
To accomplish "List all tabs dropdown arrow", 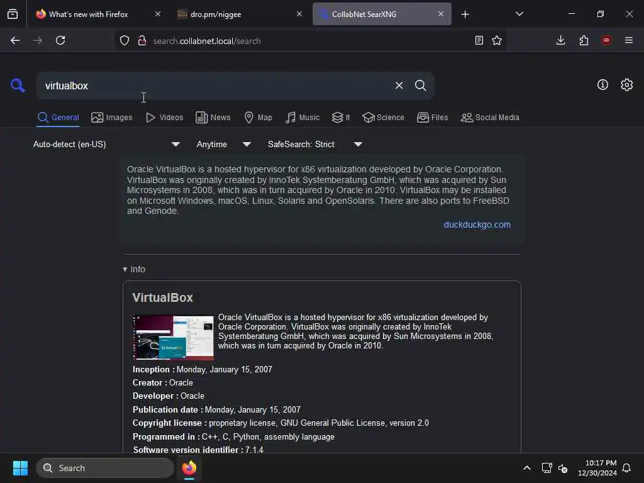I will [x=519, y=14].
